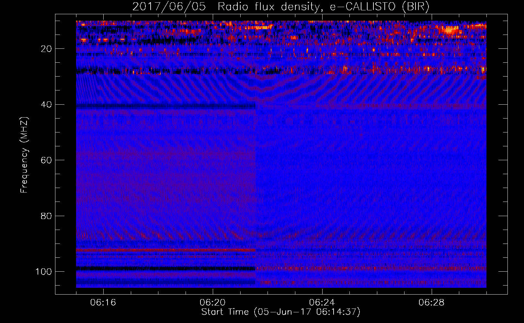Click the '100' frequency tick label
The height and width of the screenshot is (323, 524).
pyautogui.click(x=43, y=272)
